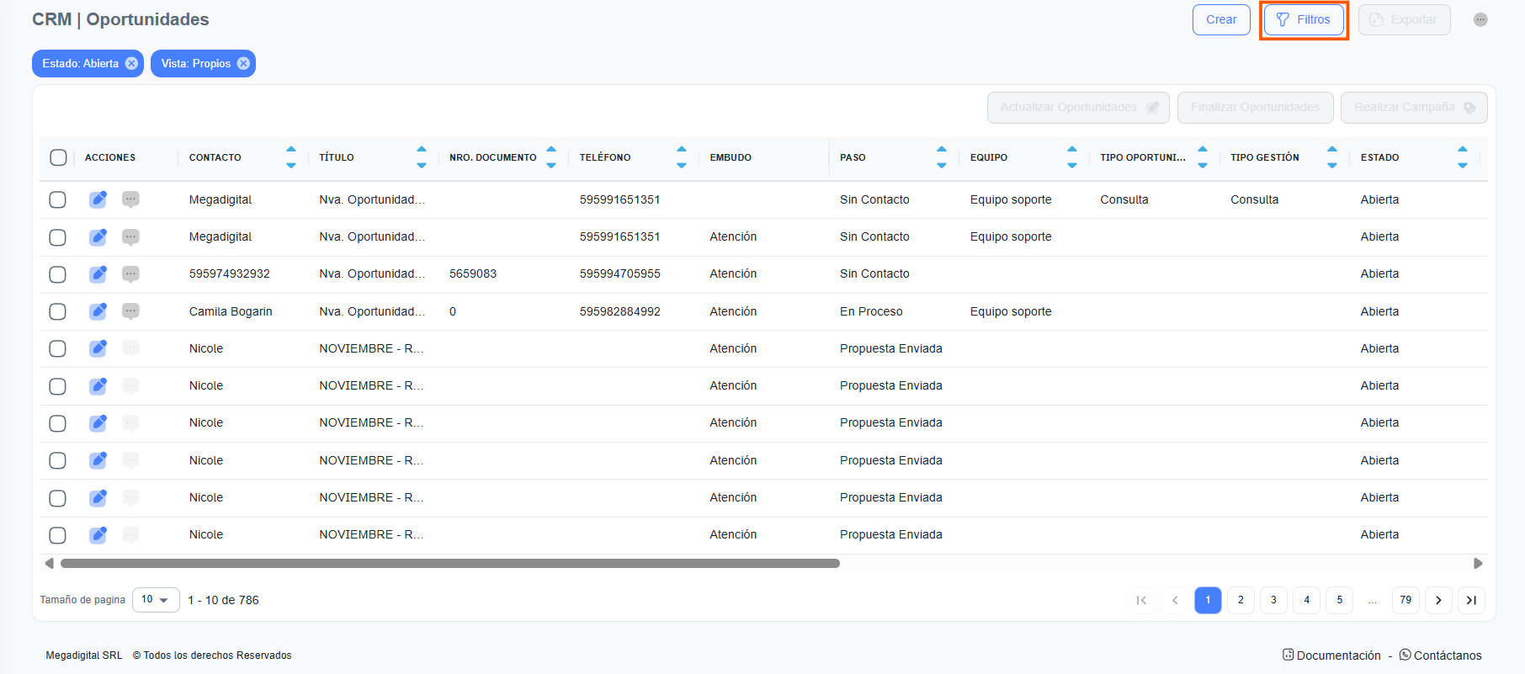This screenshot has width=1525, height=674.
Task: Sort by the Estado column
Action: tap(1462, 157)
